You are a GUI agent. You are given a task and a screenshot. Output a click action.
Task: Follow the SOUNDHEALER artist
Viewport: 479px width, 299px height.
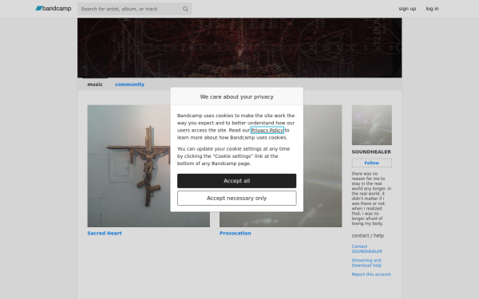372,163
